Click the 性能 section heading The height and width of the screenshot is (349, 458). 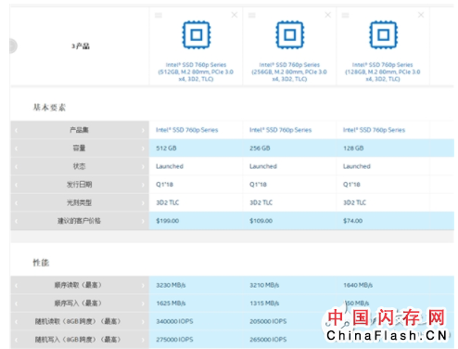click(41, 263)
